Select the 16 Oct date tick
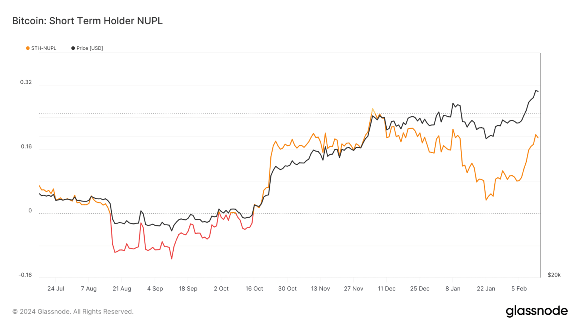The height and width of the screenshot is (326, 580). click(254, 289)
